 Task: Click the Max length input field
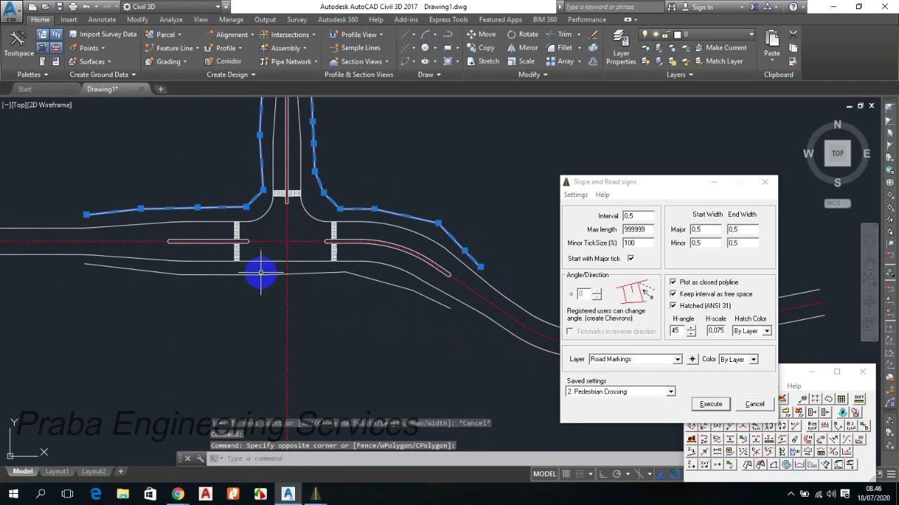(638, 229)
